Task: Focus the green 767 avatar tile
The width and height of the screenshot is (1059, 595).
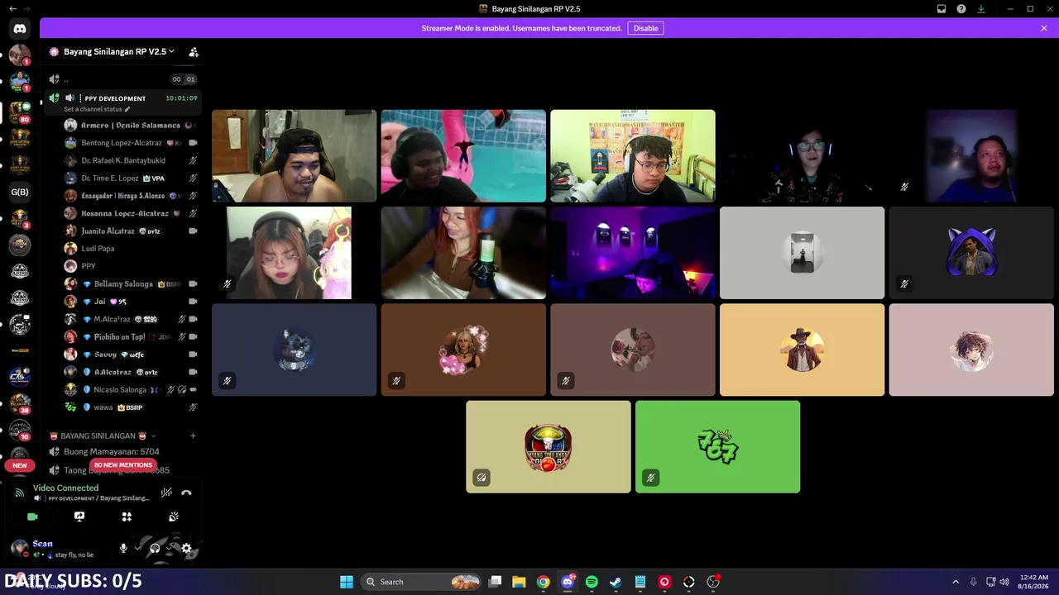Action: click(x=717, y=447)
